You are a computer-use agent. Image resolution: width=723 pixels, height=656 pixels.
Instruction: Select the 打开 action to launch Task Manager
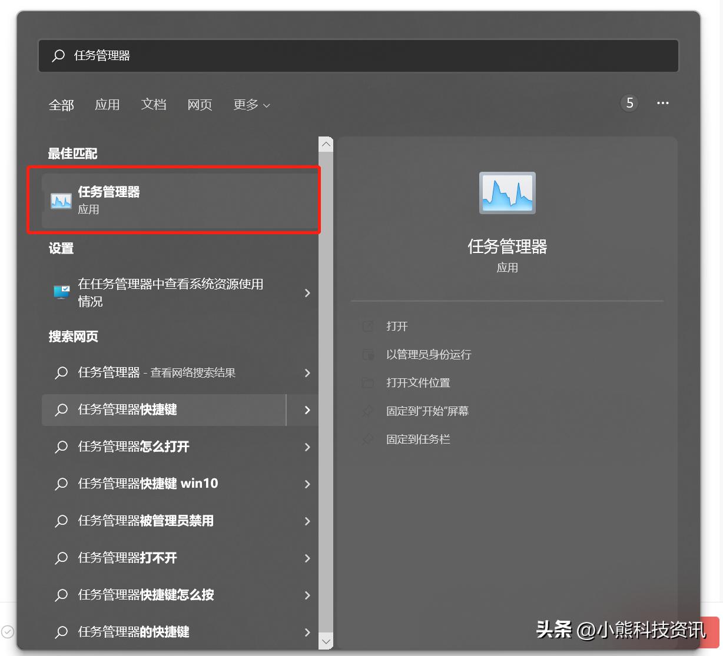point(398,326)
